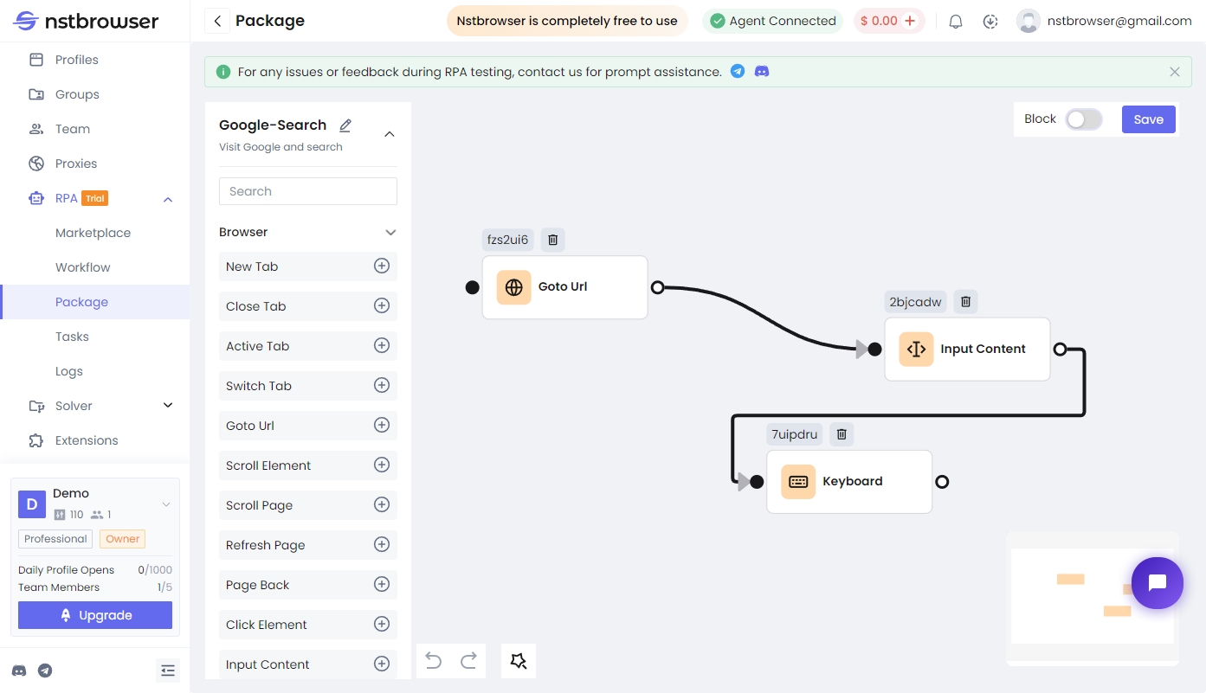The image size is (1206, 693).
Task: Click the Professional plan tag
Action: [55, 539]
